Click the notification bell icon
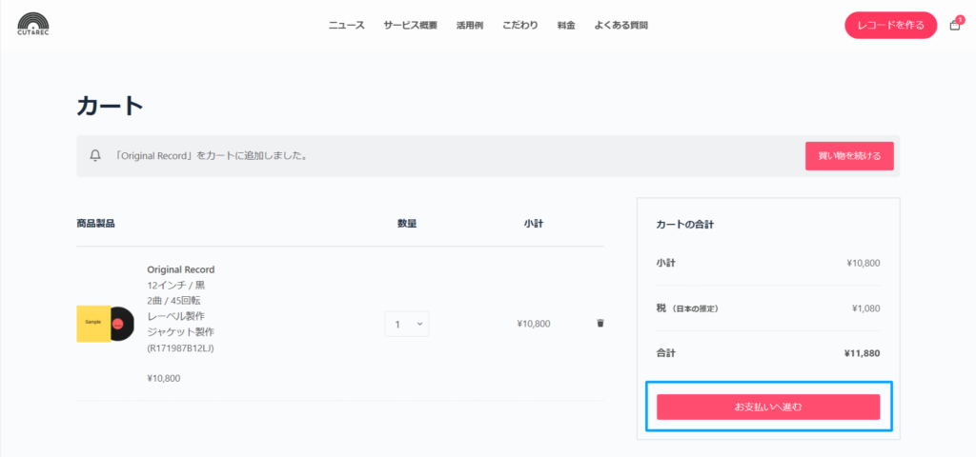 tap(95, 155)
